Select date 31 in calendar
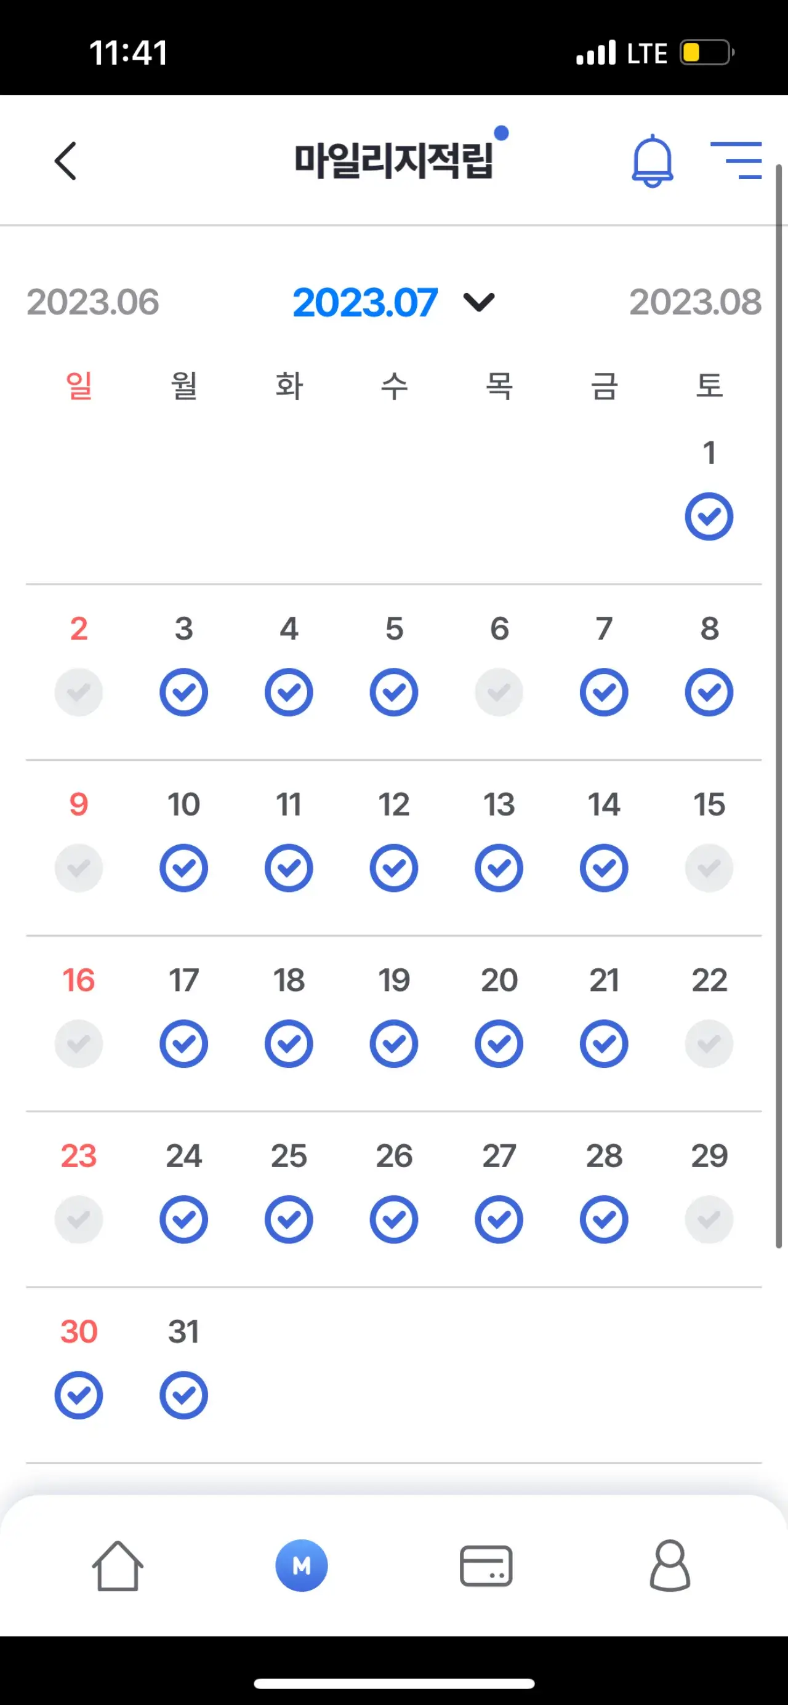 click(x=183, y=1332)
